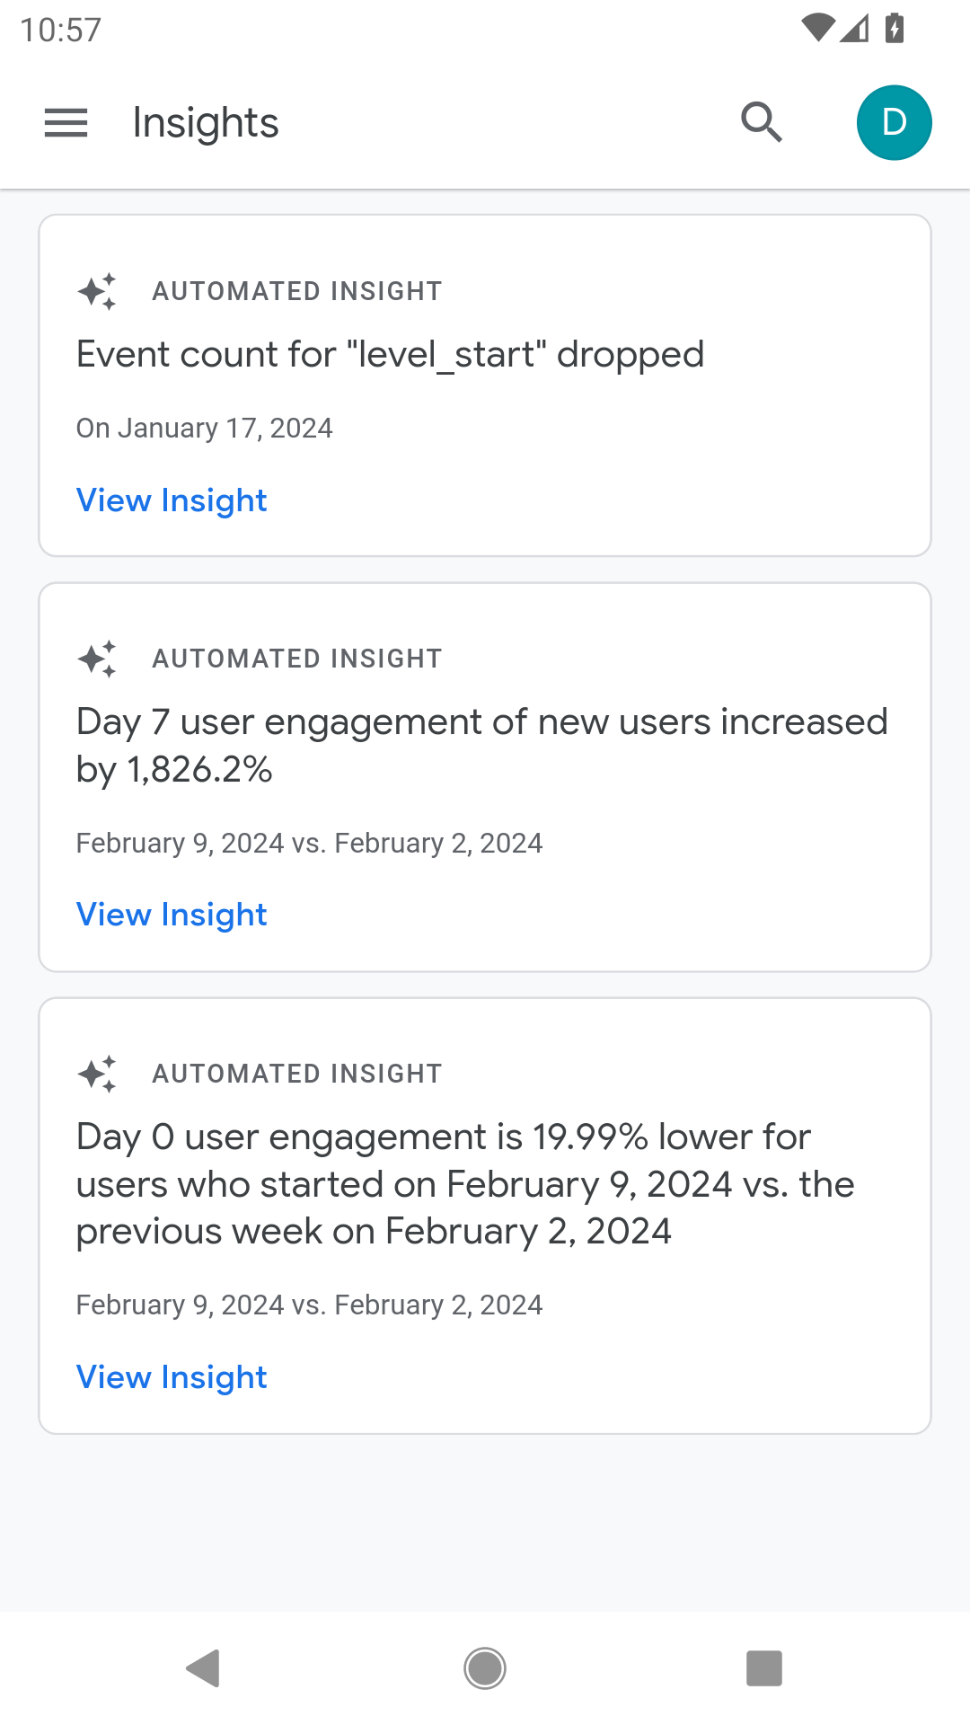Open the search function

point(760,122)
